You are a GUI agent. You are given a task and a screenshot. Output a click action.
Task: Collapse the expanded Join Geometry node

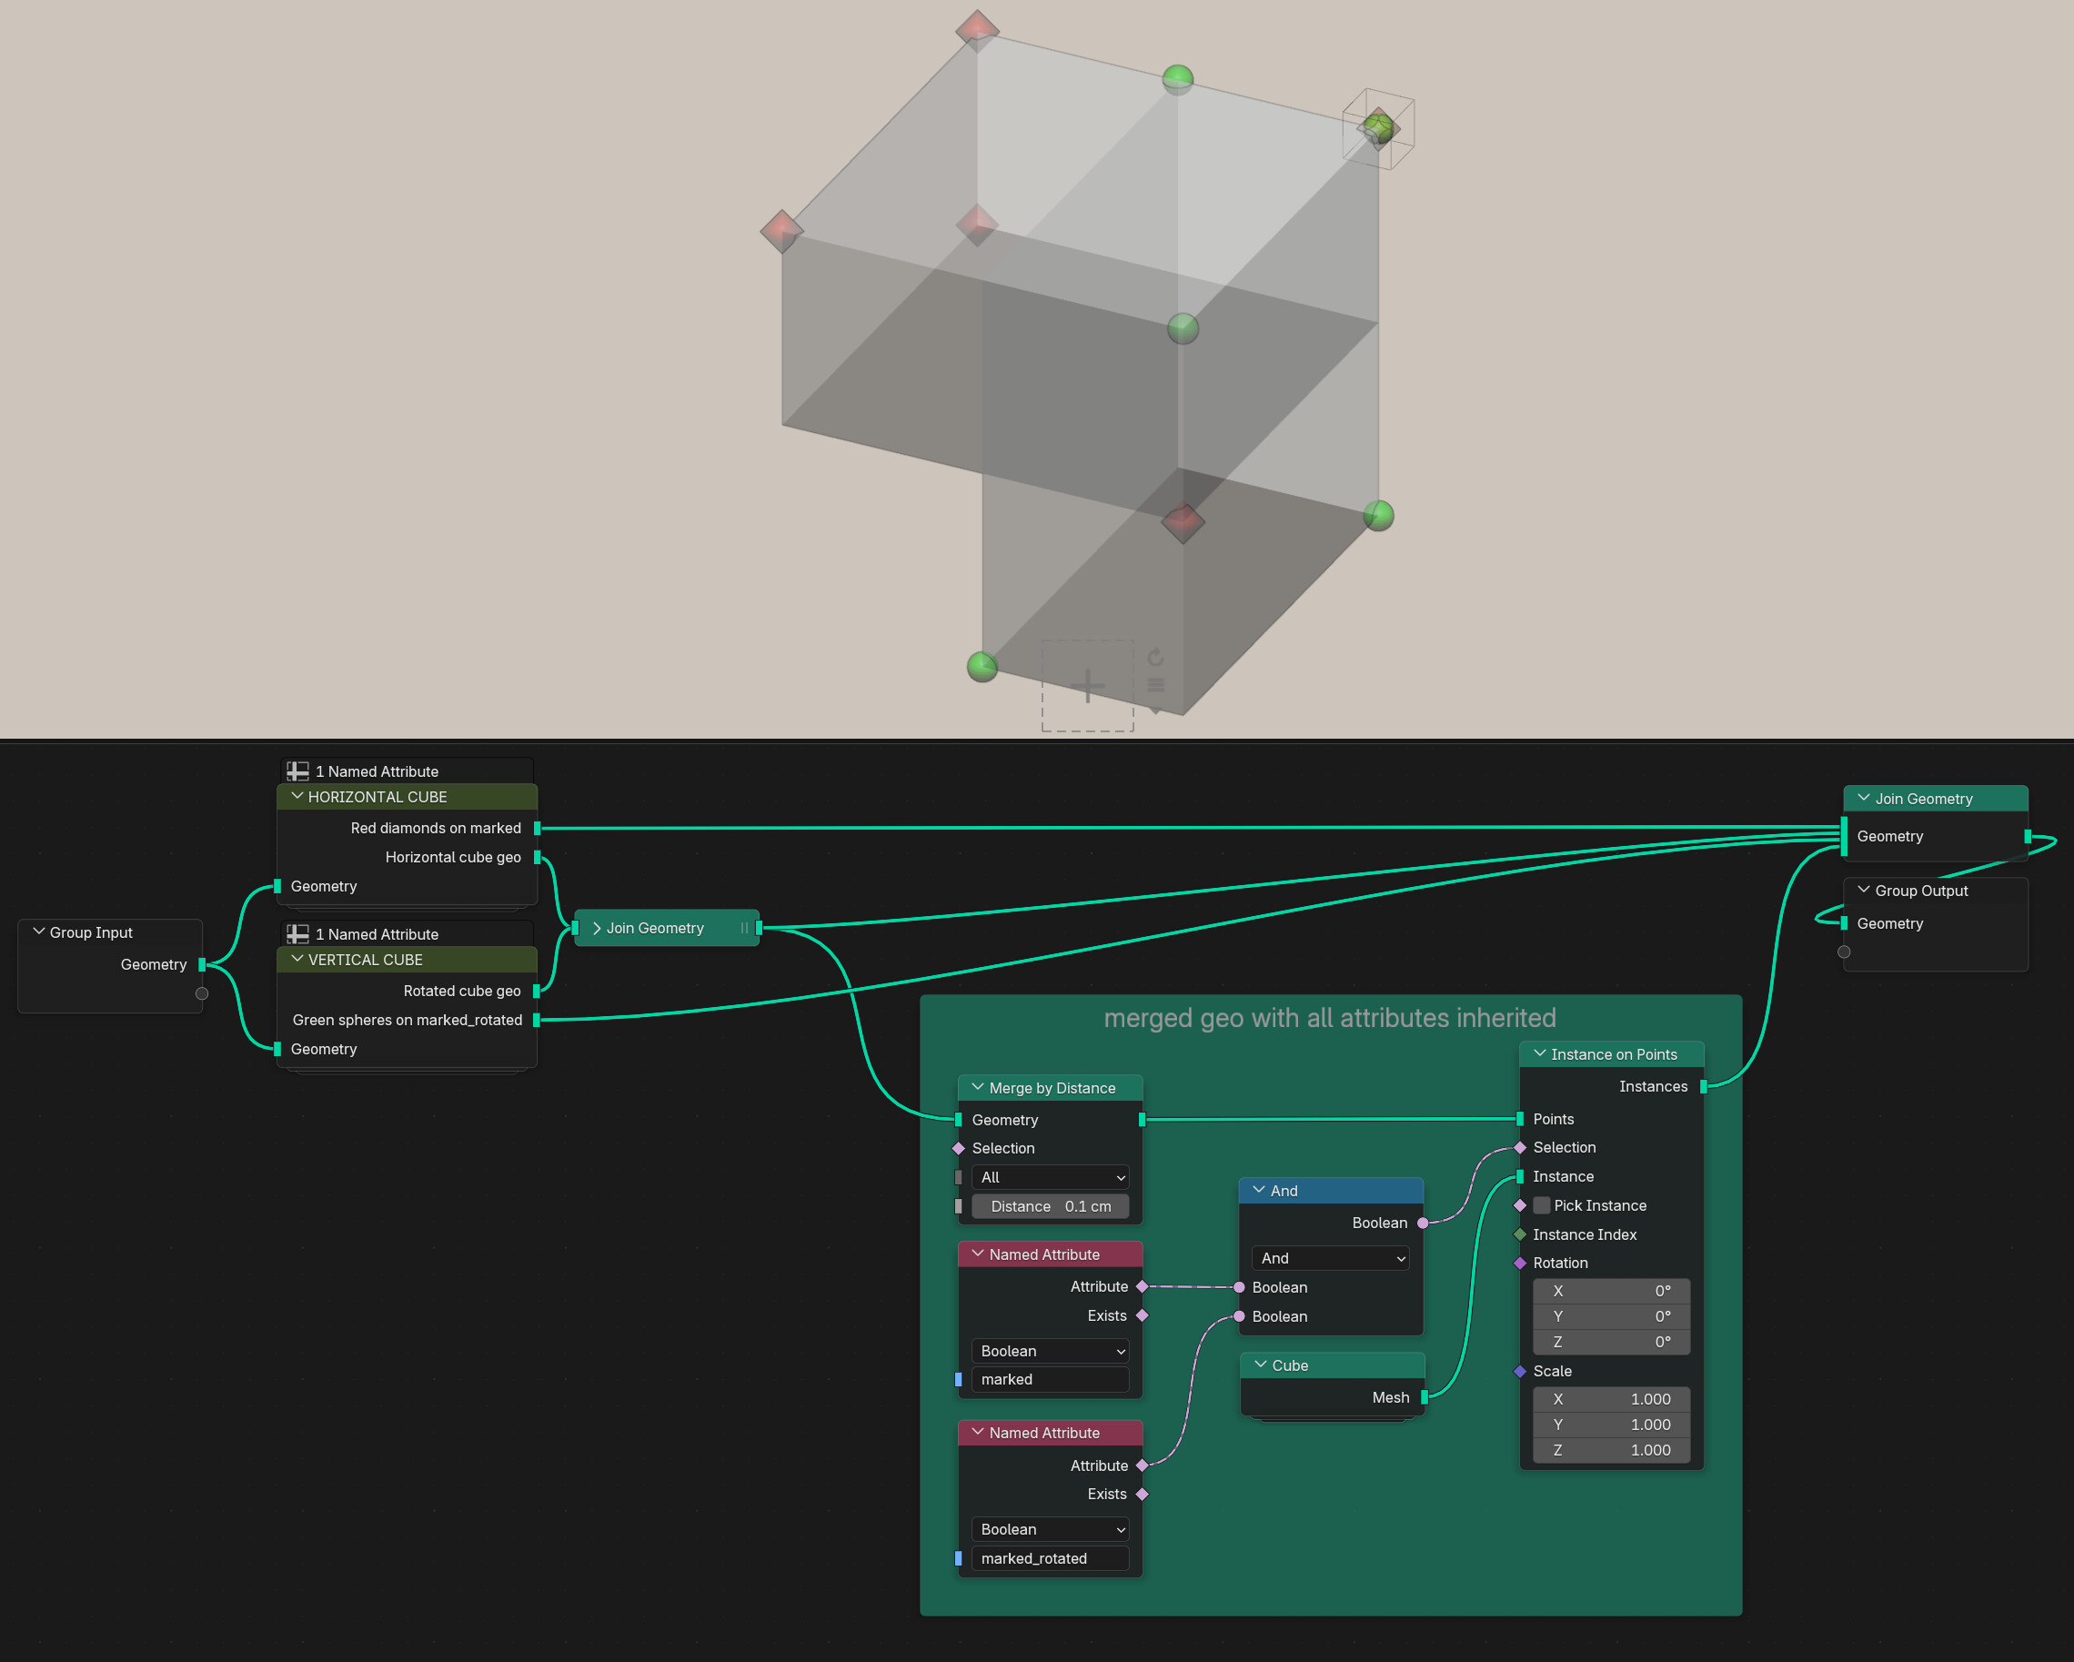(x=1863, y=799)
